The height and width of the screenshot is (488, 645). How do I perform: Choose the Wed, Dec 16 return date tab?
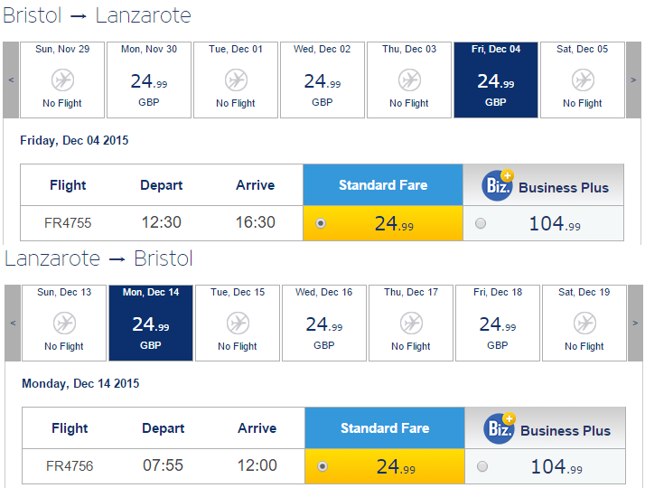(324, 323)
